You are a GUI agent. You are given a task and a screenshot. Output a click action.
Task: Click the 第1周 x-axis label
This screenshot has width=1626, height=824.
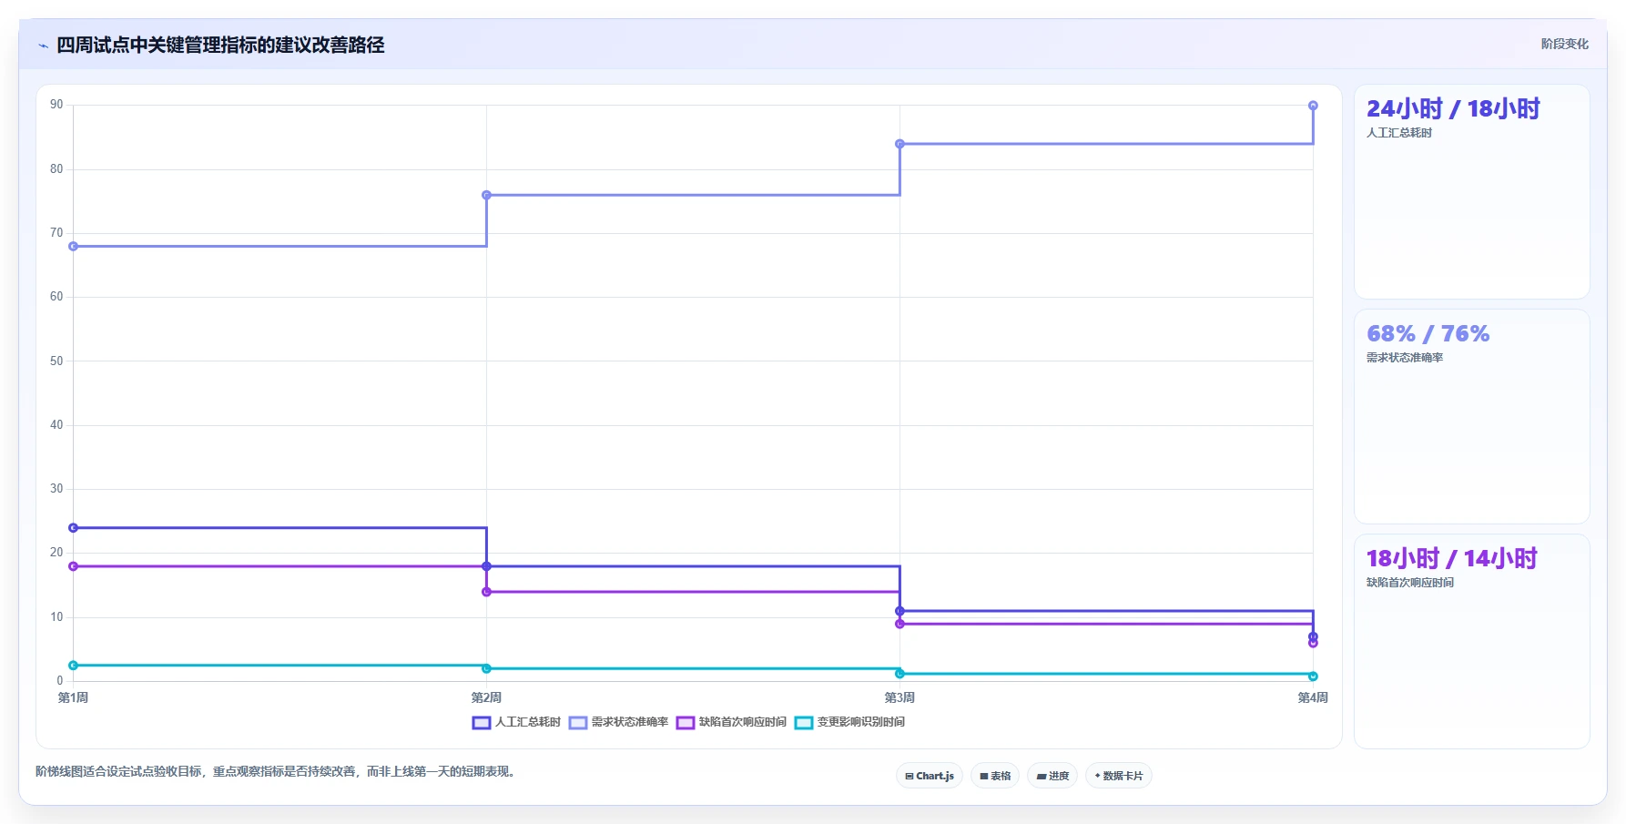pyautogui.click(x=74, y=697)
